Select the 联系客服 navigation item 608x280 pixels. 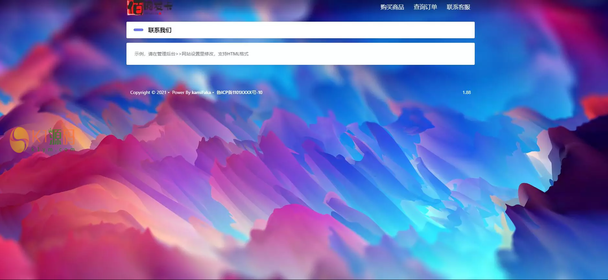pyautogui.click(x=458, y=7)
